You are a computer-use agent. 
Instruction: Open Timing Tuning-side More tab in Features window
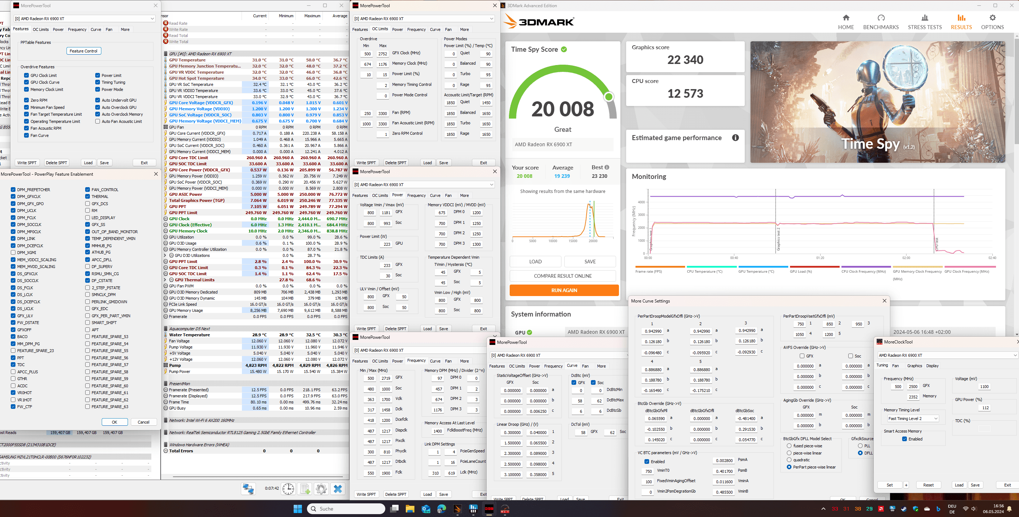[x=125, y=29]
